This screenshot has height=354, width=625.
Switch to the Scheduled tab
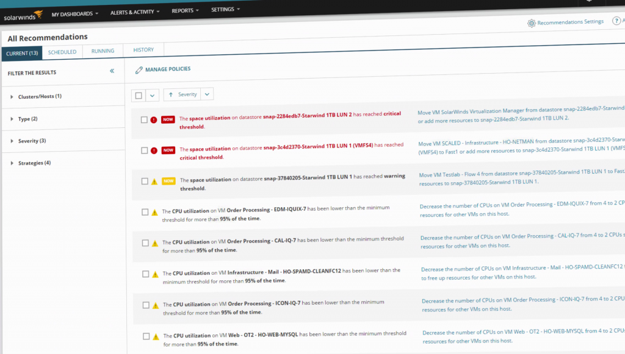click(x=62, y=52)
